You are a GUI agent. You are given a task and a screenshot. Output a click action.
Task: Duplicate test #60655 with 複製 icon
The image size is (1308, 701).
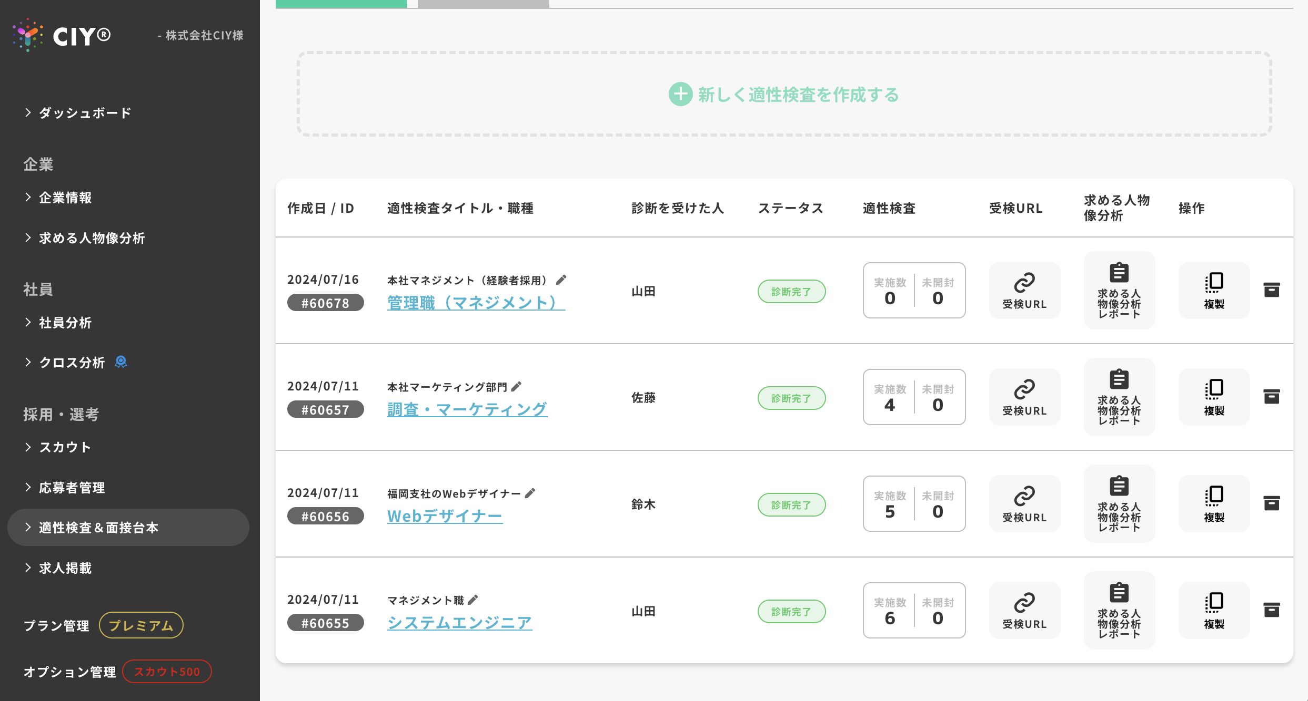click(x=1213, y=610)
